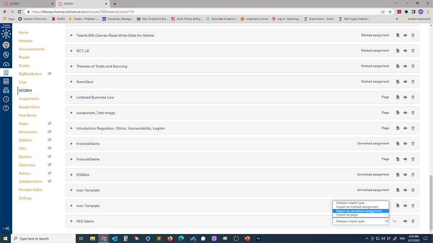Viewport: 433px width, 243px height.
Task: Preview Theories of Trade and Sourcing with eye icon
Action: 405,66
